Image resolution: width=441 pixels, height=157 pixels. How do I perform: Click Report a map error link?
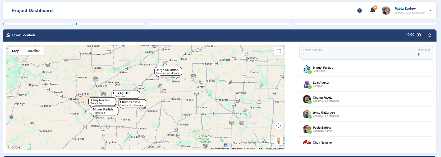[275, 149]
